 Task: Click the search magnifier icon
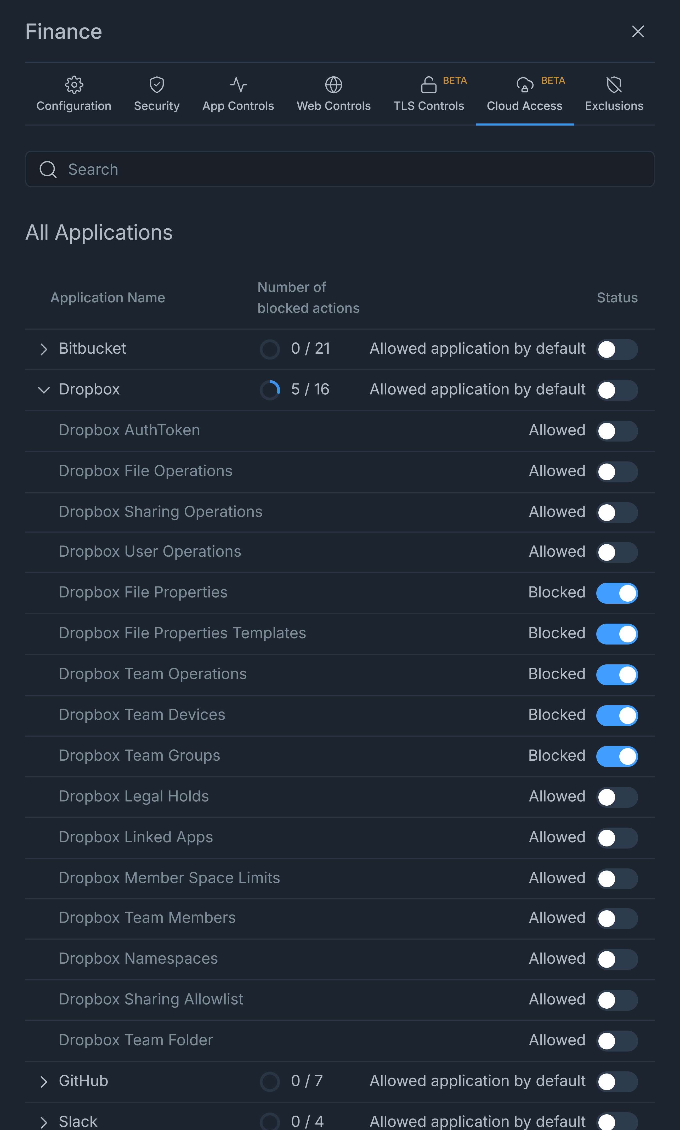(x=48, y=169)
